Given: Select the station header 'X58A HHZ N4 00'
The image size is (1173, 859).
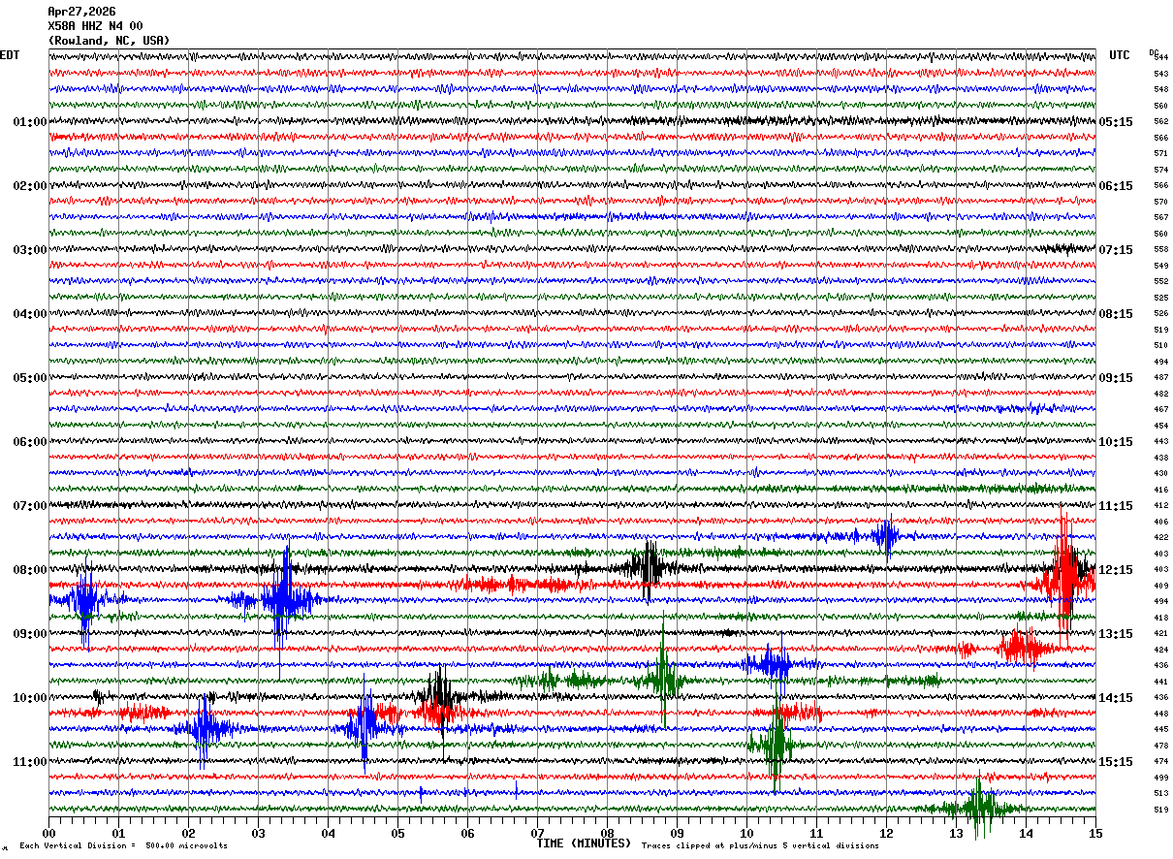Looking at the screenshot, I should pos(95,26).
